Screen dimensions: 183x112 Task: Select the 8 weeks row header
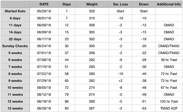pyautogui.click(x=15, y=74)
